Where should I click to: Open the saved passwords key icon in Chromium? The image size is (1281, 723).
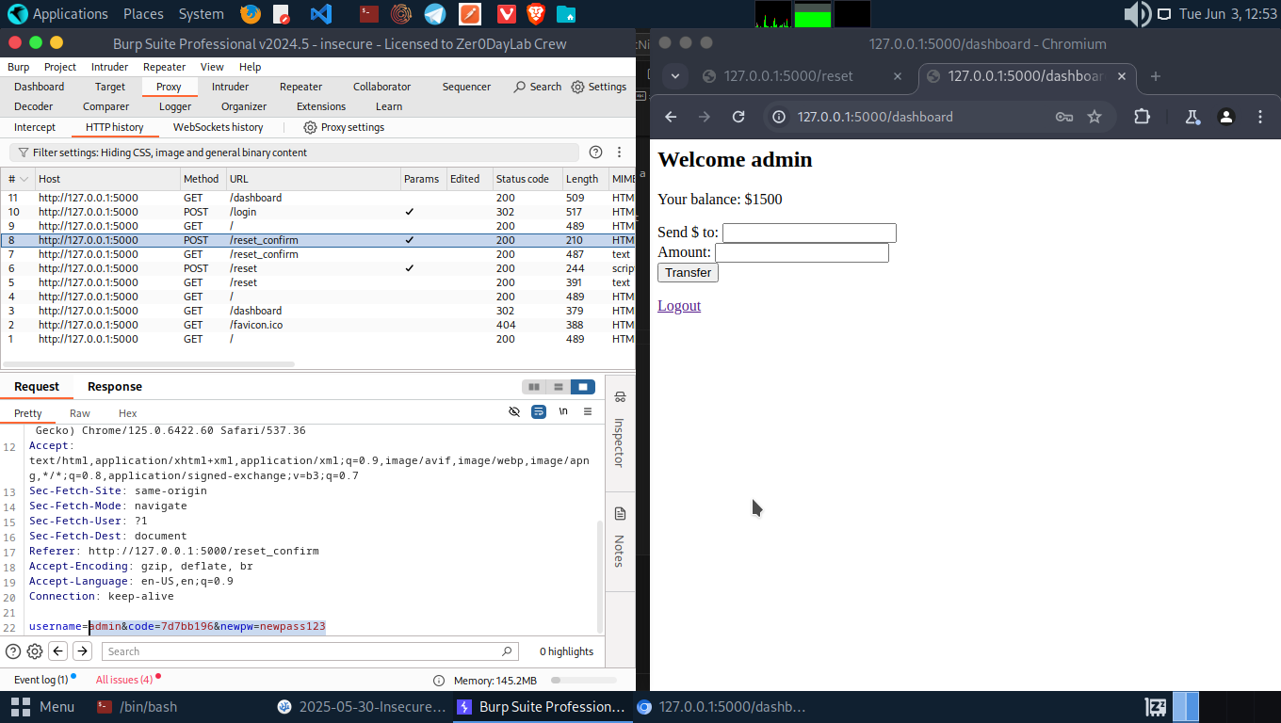pyautogui.click(x=1064, y=117)
